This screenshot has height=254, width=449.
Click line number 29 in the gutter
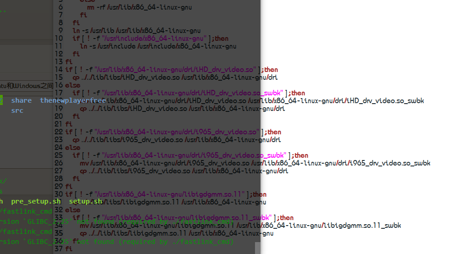coord(59,187)
